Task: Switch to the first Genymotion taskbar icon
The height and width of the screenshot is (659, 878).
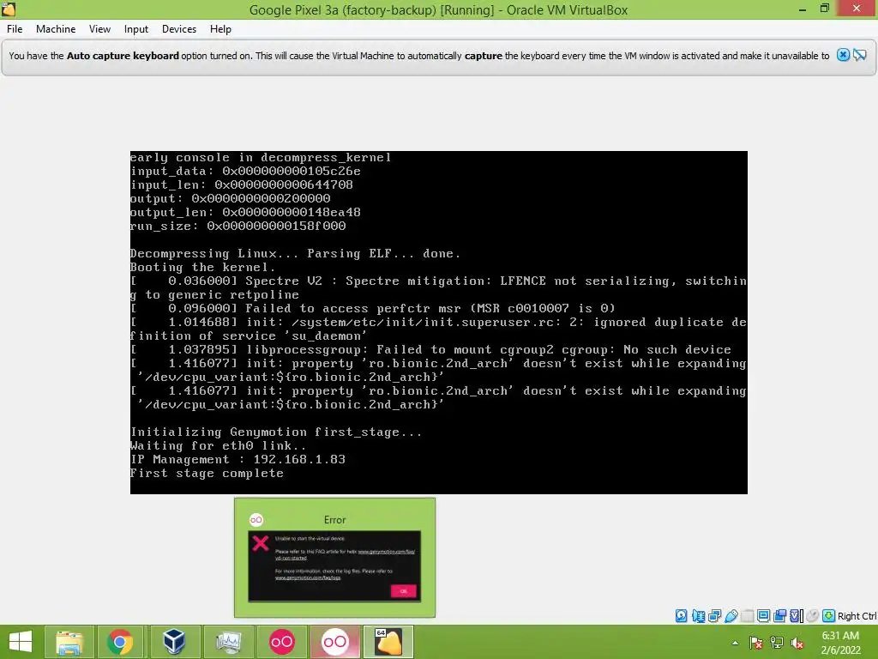Action: click(281, 642)
